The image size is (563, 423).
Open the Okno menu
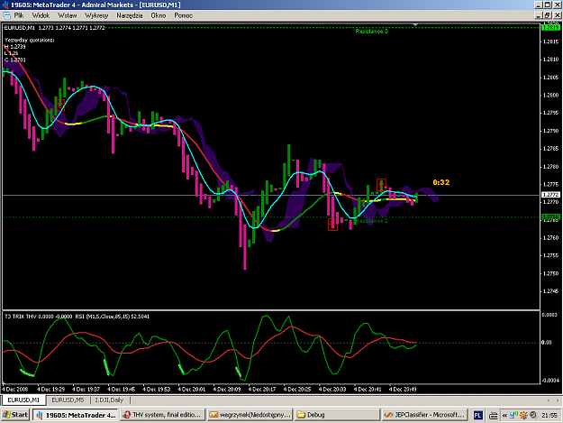(158, 15)
